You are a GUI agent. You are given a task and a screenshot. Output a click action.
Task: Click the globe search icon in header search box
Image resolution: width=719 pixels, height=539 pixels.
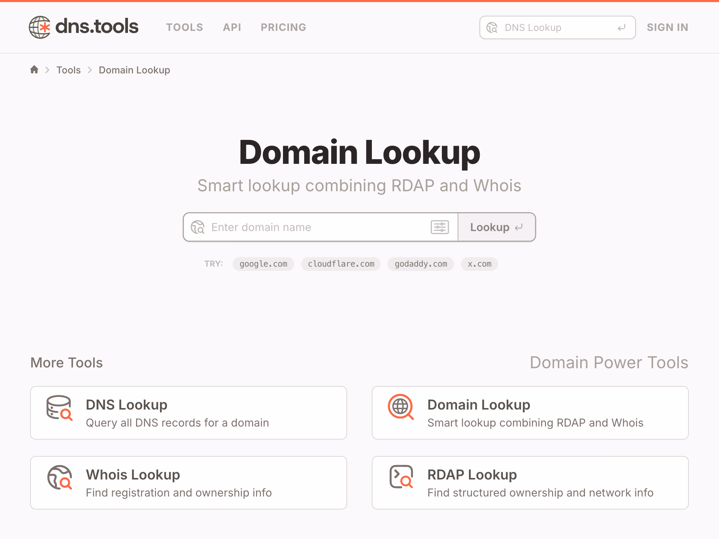pyautogui.click(x=492, y=27)
